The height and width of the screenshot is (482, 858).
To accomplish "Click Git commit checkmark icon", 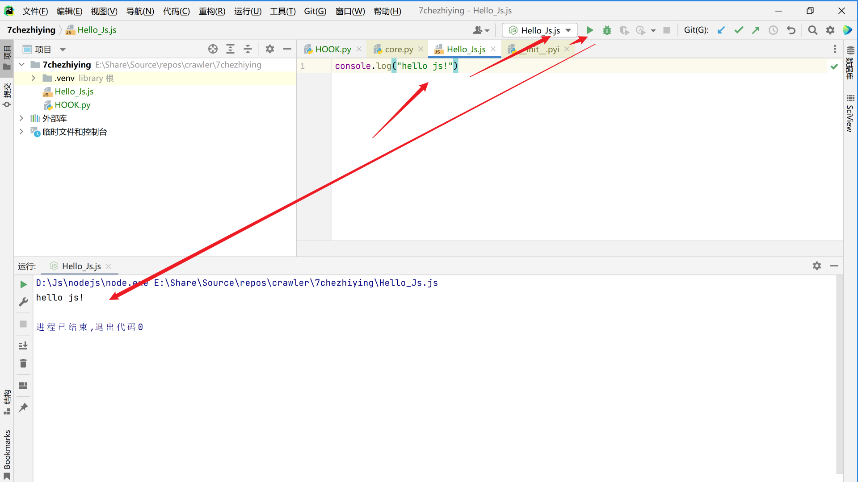I will [739, 30].
